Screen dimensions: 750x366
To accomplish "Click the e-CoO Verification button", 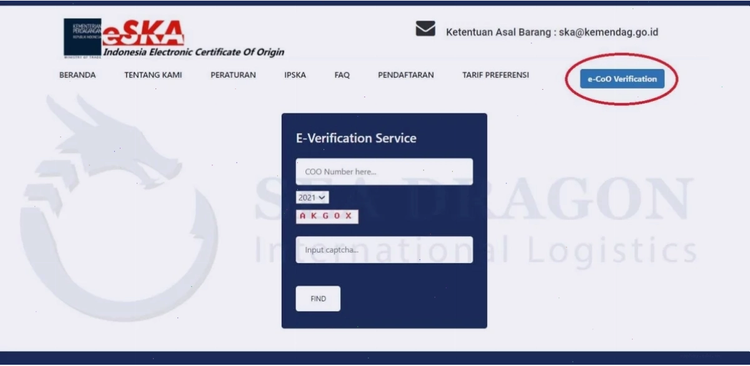I will [x=622, y=79].
